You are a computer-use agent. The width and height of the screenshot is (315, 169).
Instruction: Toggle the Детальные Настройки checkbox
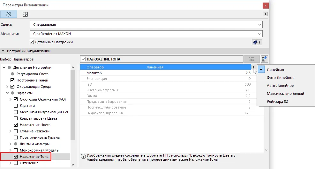[32, 42]
